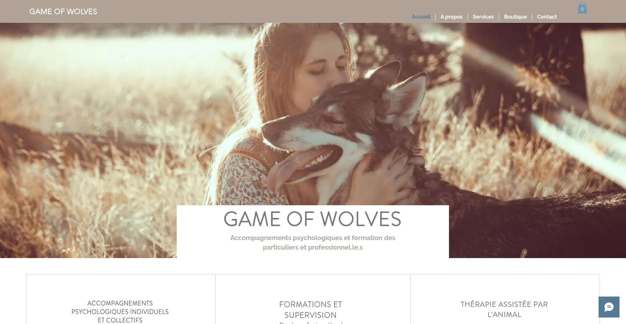Click the cart item count number
Screen dimensions: 626x324
click(x=582, y=9)
